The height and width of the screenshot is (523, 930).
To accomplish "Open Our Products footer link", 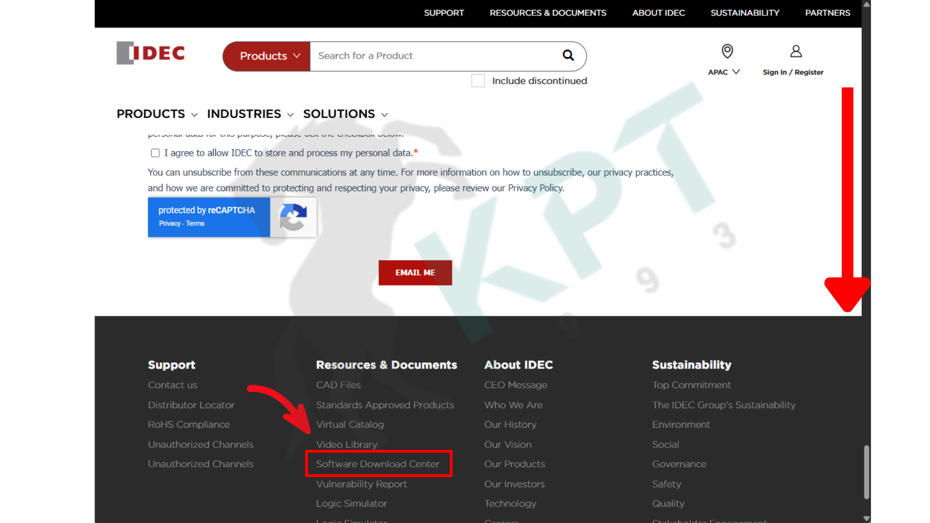I will point(514,464).
